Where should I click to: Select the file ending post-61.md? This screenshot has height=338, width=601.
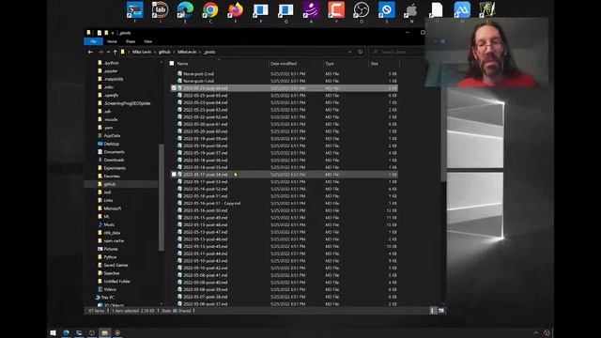tap(205, 124)
